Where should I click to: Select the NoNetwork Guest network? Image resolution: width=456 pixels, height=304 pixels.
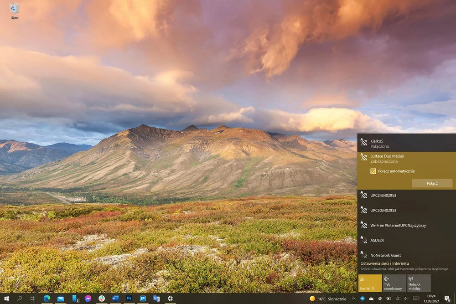coord(407,255)
